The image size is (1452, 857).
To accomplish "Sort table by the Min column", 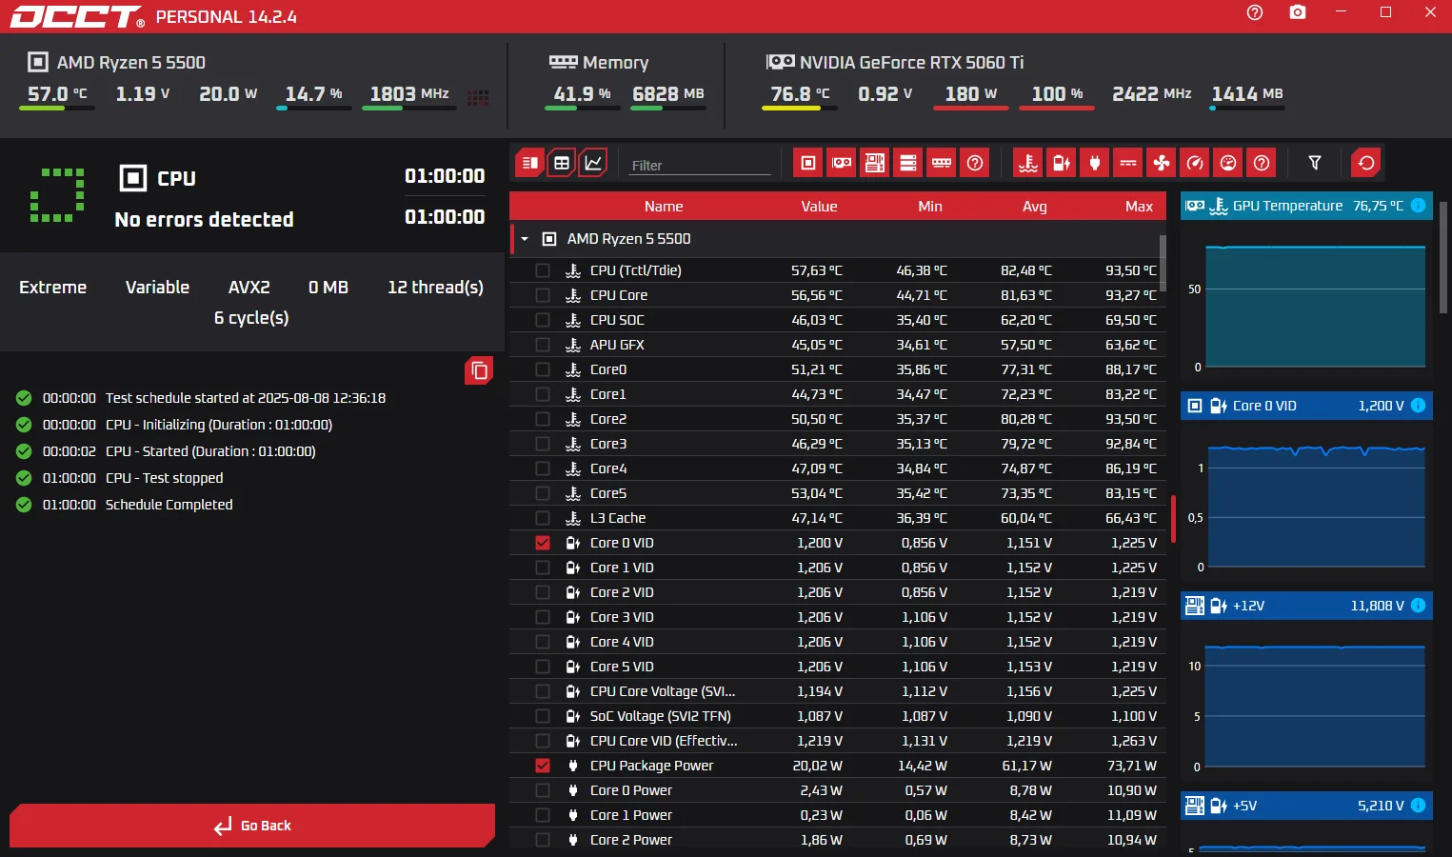I will 930,207.
